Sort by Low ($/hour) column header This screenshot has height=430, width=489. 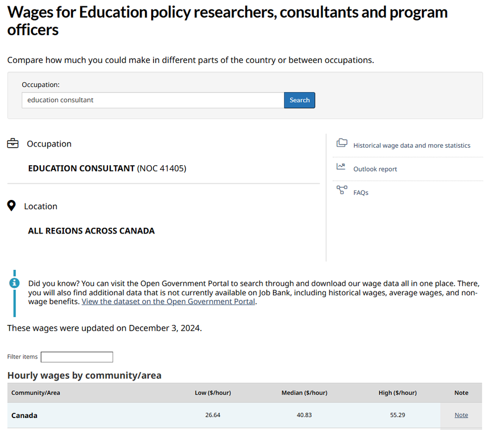click(213, 393)
